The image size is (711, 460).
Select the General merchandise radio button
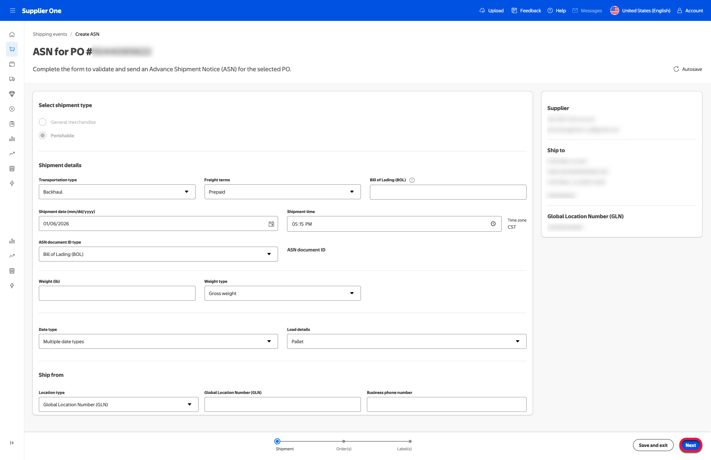pyautogui.click(x=43, y=122)
